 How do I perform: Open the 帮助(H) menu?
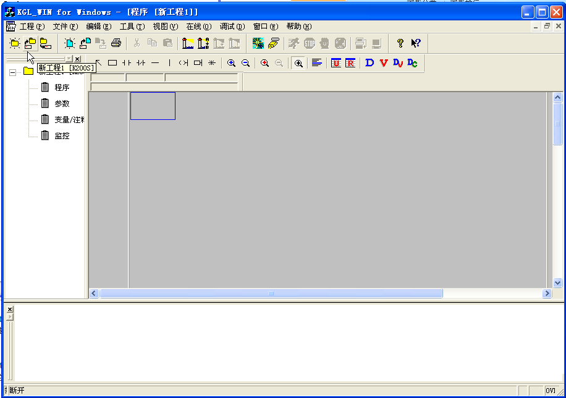[299, 27]
